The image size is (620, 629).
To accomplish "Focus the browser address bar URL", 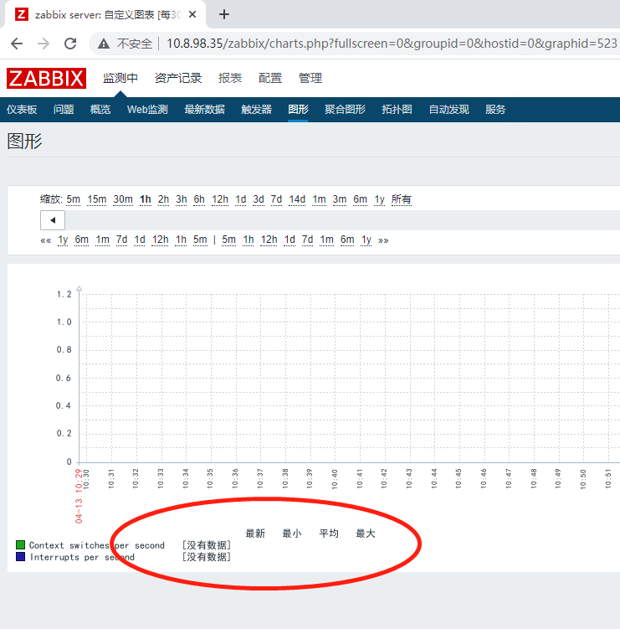I will [x=391, y=44].
